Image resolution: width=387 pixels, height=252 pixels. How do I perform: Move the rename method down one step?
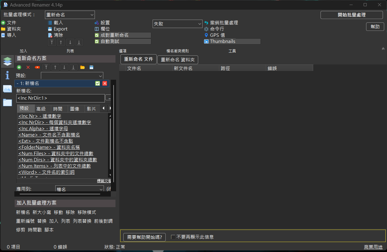(64, 67)
